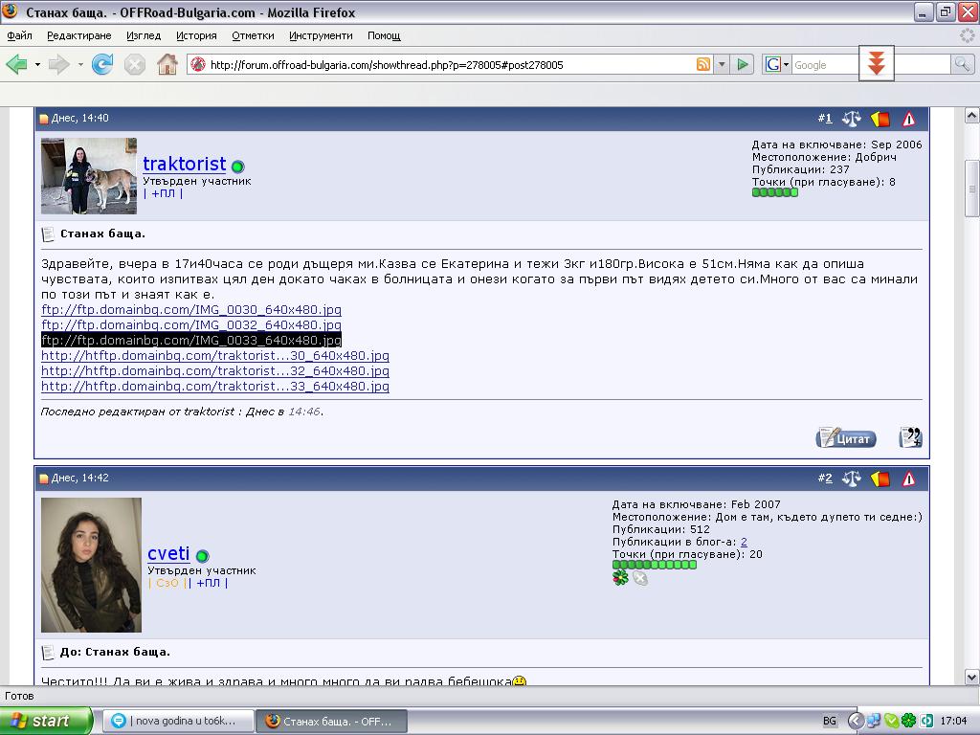This screenshot has height=735, width=980.
Task: Expand hidden system tray icons chevron
Action: [856, 721]
